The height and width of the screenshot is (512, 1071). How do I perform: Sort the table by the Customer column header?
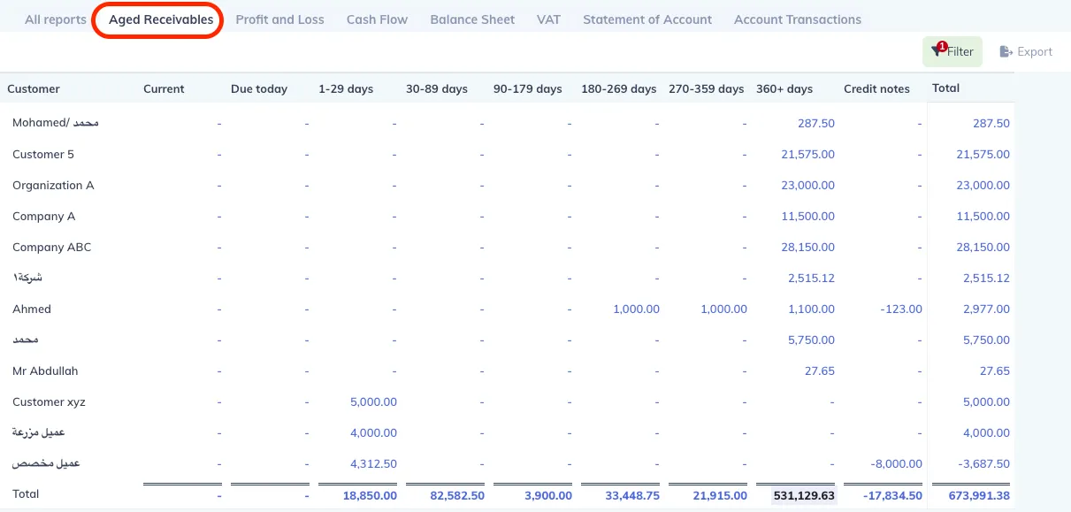click(x=34, y=88)
